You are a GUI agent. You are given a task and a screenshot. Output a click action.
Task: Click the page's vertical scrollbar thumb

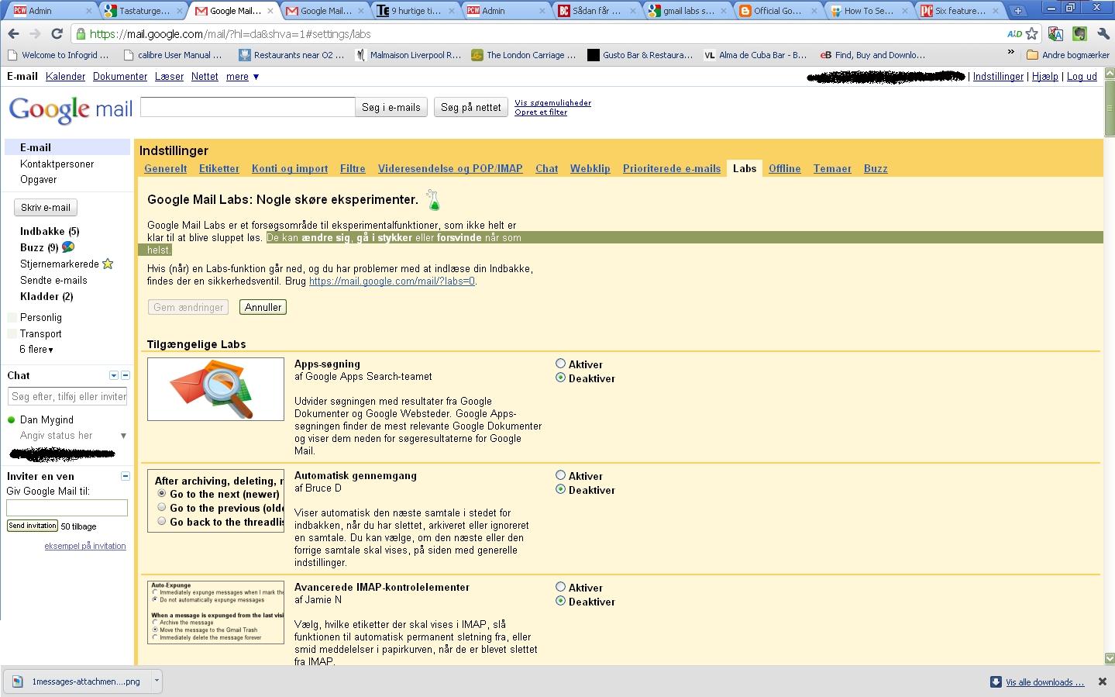pos(1109,110)
